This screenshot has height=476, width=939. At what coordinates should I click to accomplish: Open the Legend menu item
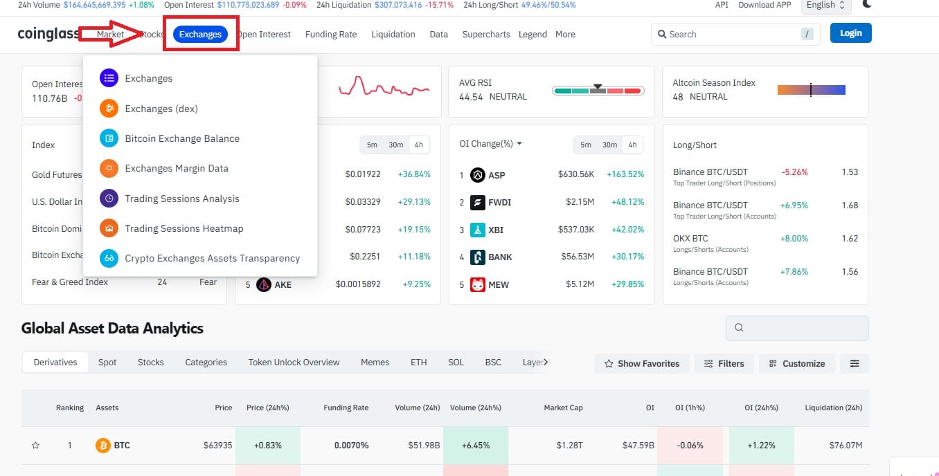533,34
